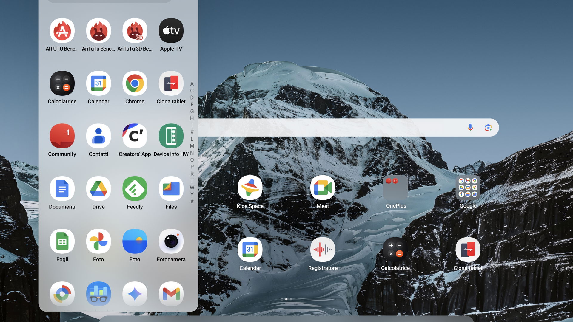Jump to letter K in index

tap(192, 132)
